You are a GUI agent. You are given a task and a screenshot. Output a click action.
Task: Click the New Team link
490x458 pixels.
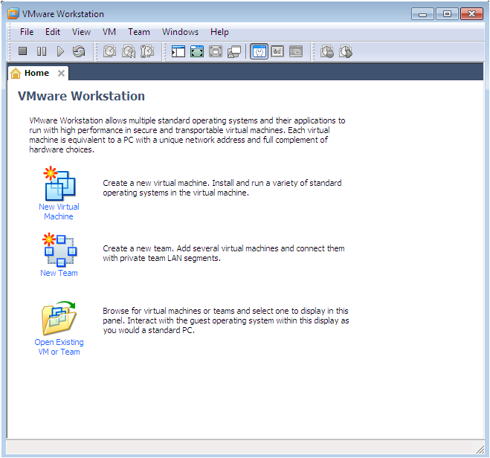(x=59, y=273)
